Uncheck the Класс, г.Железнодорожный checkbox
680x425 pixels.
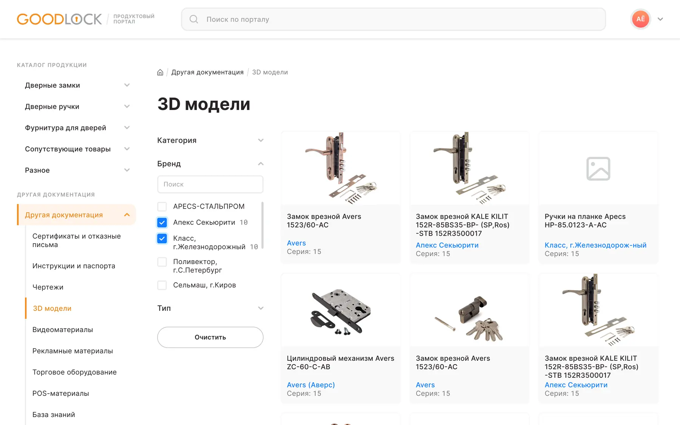[162, 239]
